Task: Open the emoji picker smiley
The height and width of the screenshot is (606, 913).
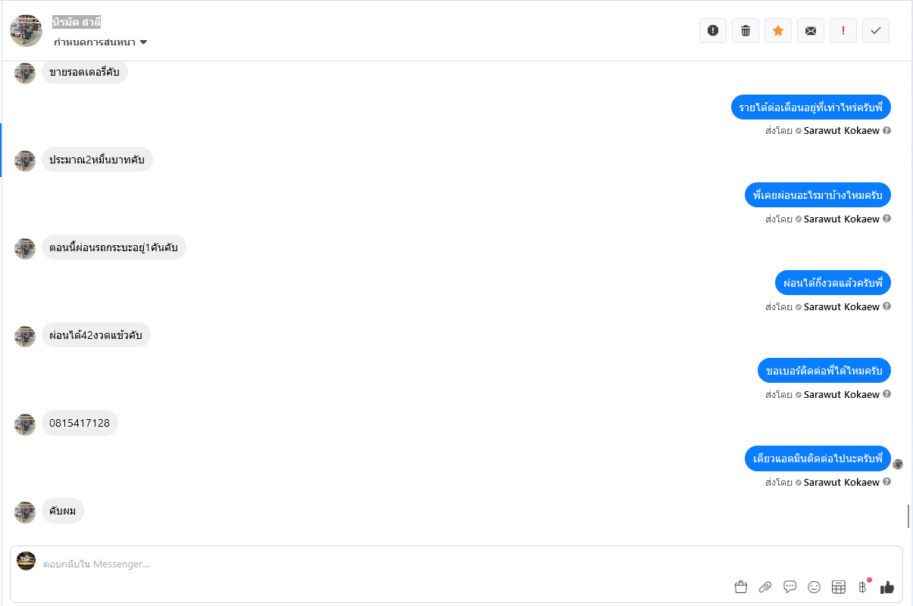Action: [815, 587]
